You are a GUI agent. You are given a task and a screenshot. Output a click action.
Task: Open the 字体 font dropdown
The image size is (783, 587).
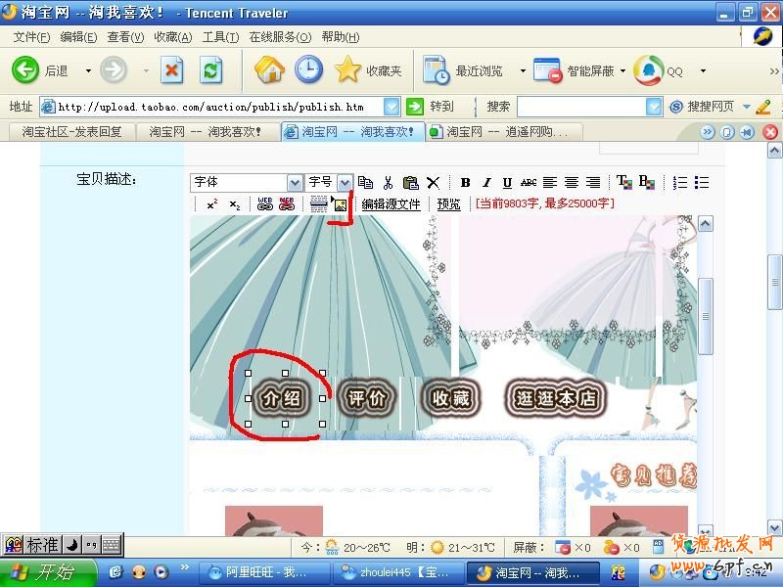[295, 183]
